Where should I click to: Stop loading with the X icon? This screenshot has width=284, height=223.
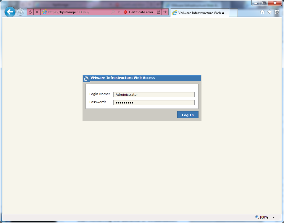coord(37,12)
